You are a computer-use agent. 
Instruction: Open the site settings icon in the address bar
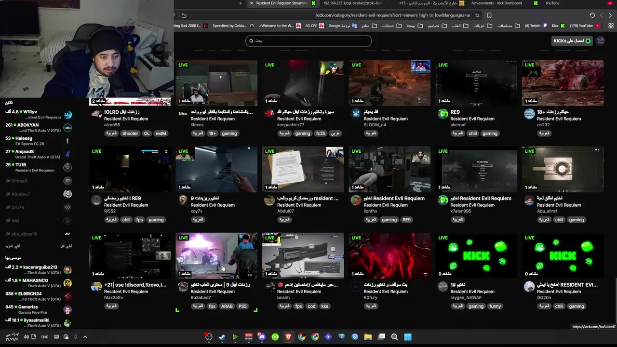477,15
